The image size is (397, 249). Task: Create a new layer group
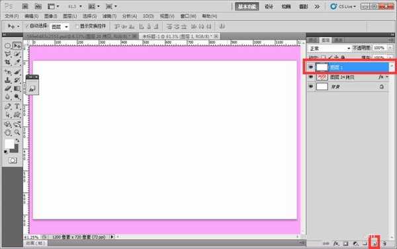point(365,244)
